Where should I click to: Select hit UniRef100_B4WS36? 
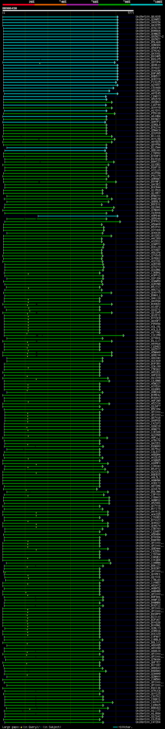(148, 199)
